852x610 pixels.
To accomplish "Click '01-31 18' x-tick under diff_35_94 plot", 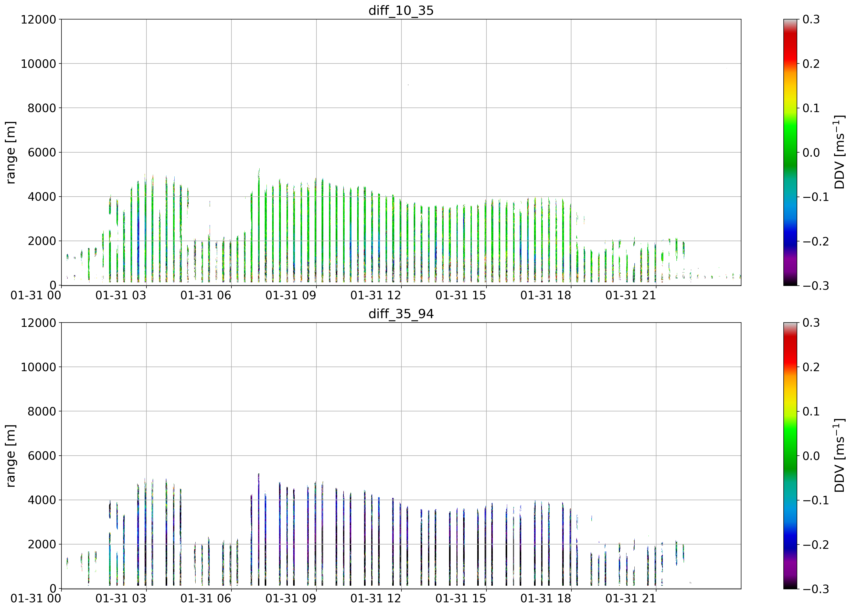I will 546,599.
